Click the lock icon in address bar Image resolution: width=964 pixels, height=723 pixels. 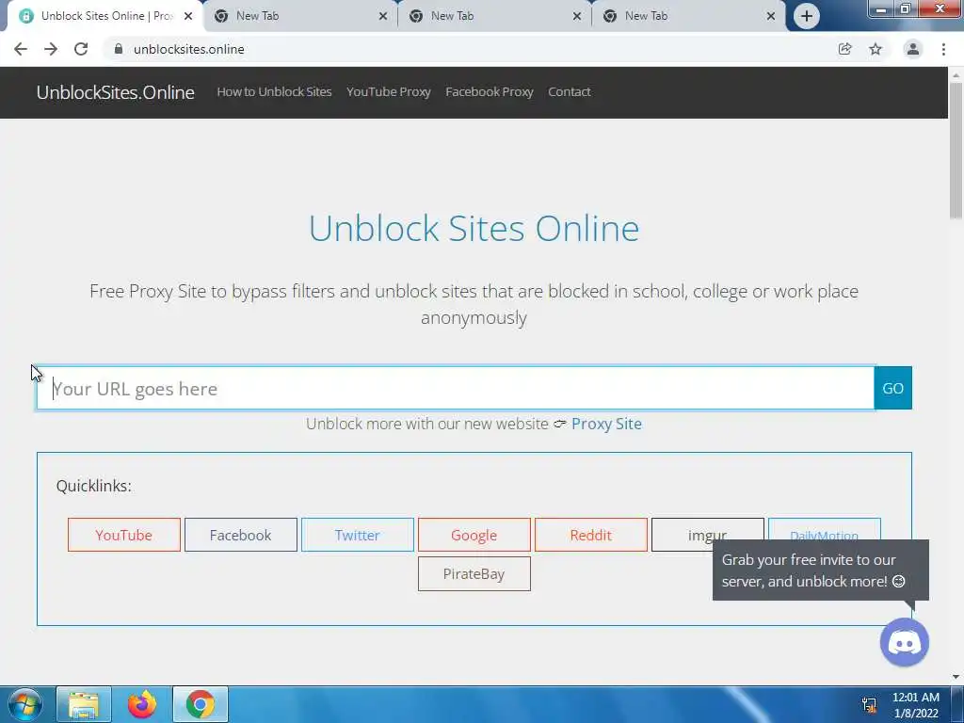pyautogui.click(x=119, y=49)
